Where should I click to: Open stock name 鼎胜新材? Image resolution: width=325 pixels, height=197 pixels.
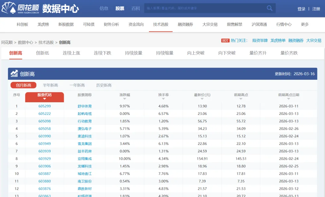(85, 189)
